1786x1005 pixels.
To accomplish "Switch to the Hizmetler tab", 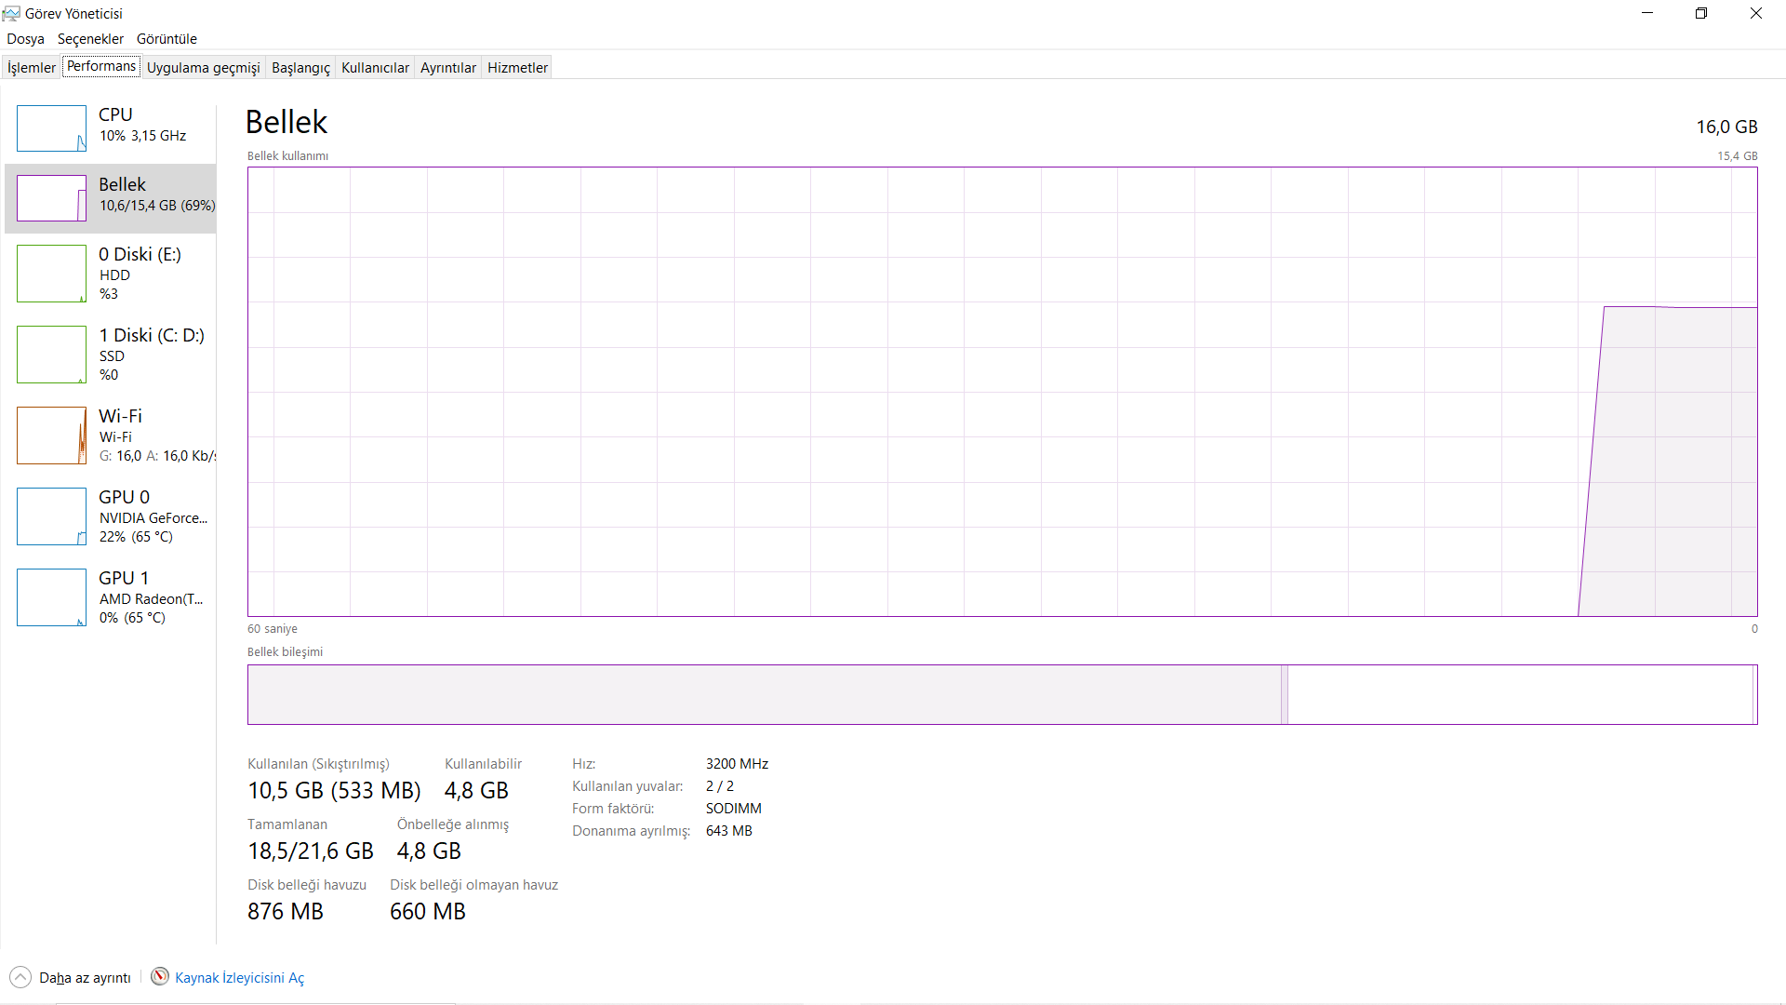I will (x=517, y=67).
